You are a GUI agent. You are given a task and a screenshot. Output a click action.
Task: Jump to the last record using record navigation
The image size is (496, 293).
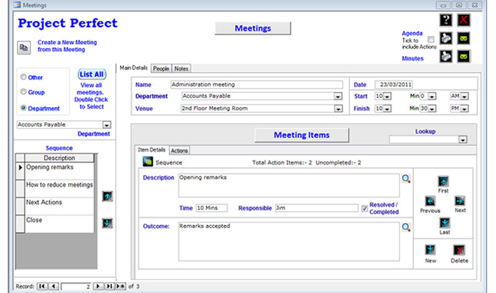110,286
